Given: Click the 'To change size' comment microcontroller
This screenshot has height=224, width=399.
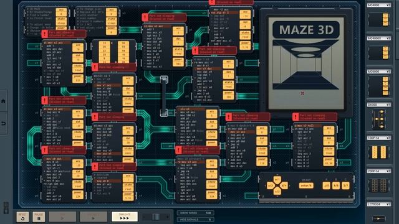Looking at the screenshot, I should coord(97,21).
